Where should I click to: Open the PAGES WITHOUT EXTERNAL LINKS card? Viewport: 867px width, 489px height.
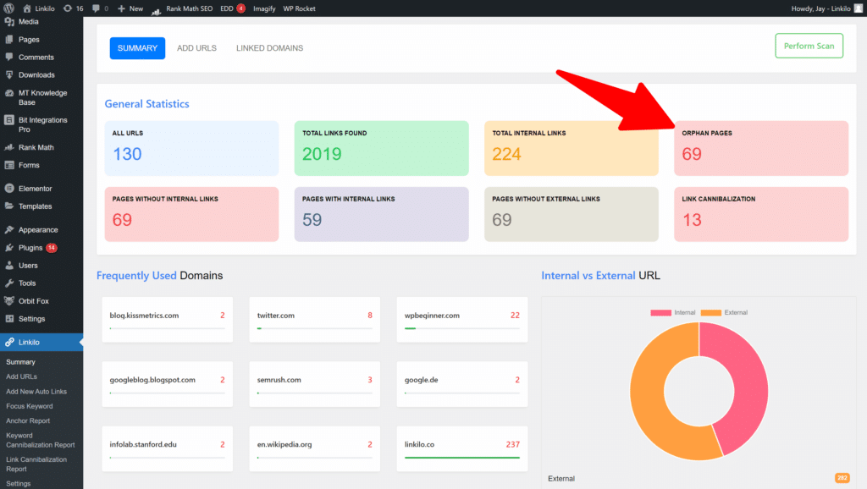[572, 214]
